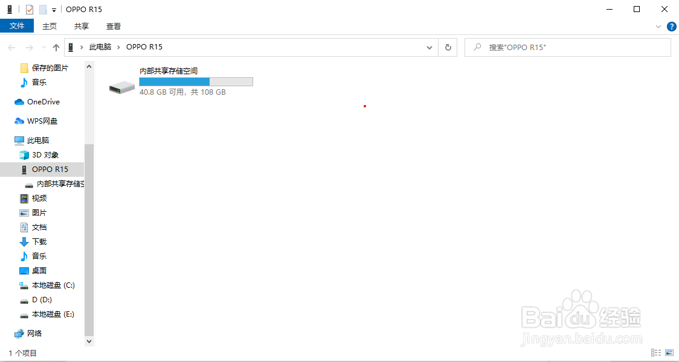Click the OneDrive cloud icon

pyautogui.click(x=19, y=102)
